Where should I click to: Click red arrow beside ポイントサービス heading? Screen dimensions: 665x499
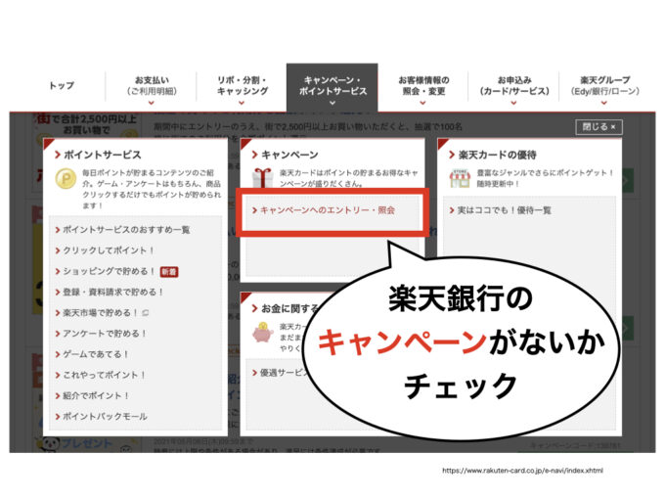(x=58, y=155)
